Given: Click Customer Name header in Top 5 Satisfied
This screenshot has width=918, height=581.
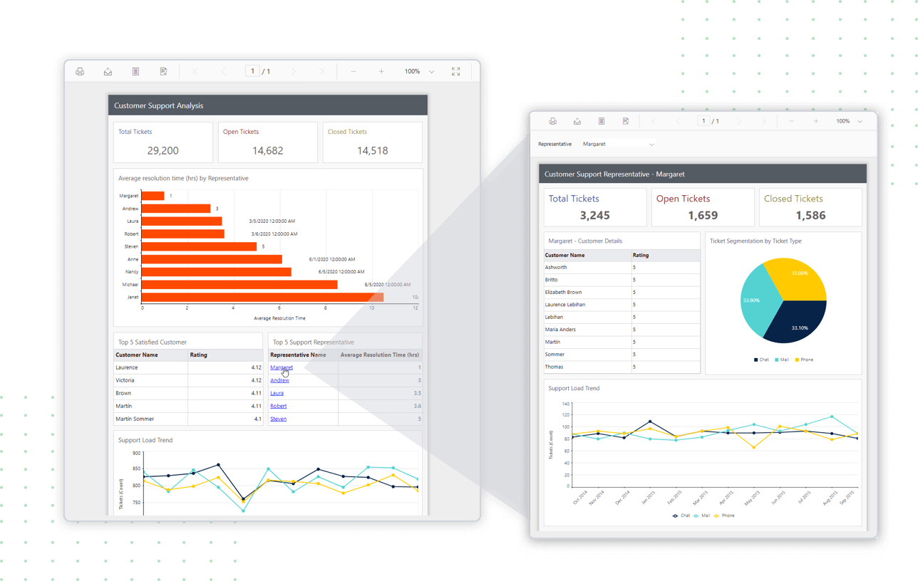Looking at the screenshot, I should point(150,355).
